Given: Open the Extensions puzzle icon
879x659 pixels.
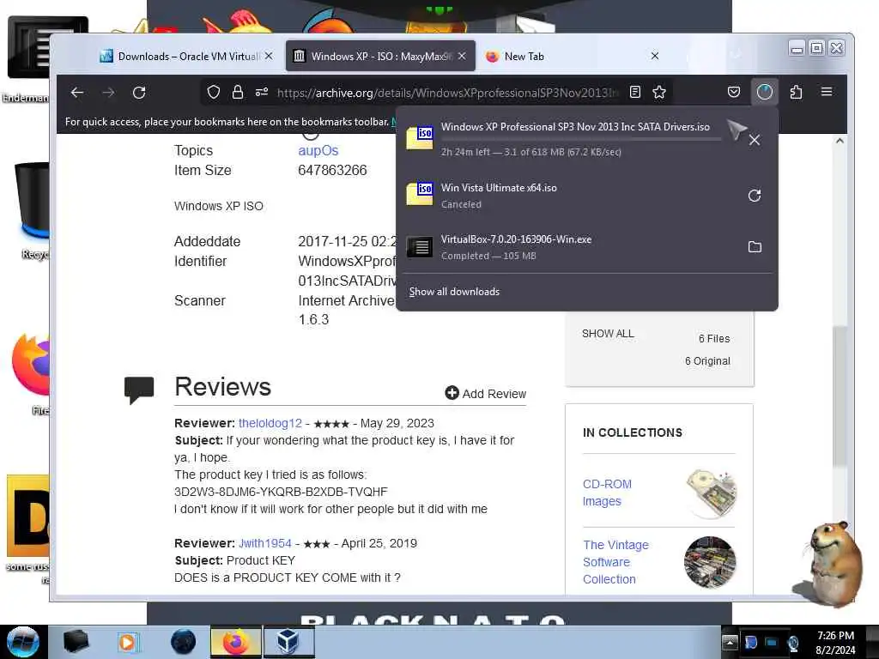Looking at the screenshot, I should pos(796,92).
